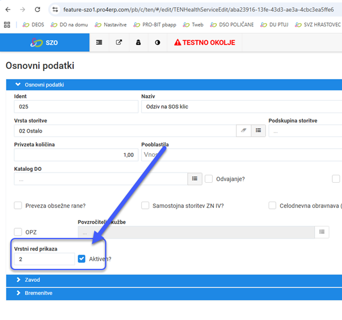Reload the page
342x320 pixels.
(x=38, y=10)
